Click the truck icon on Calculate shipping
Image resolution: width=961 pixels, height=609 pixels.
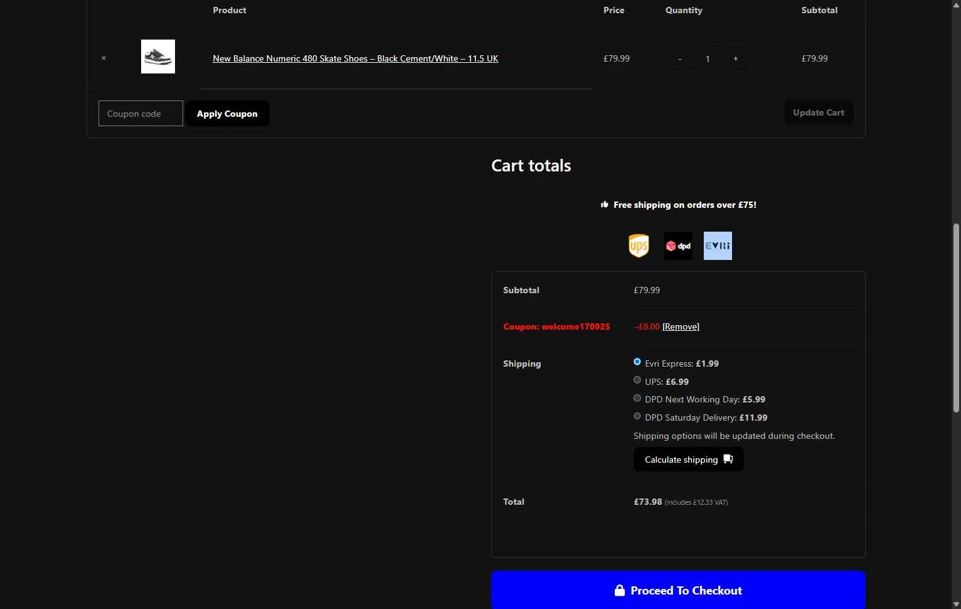click(728, 459)
